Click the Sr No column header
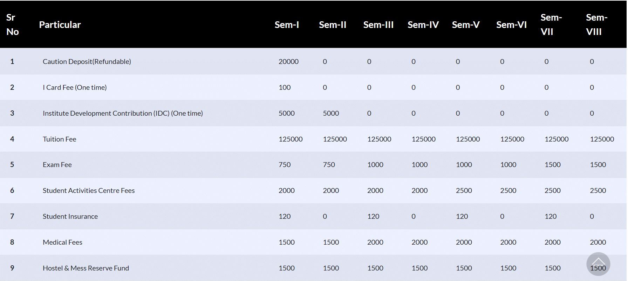The image size is (628, 281). 13,25
